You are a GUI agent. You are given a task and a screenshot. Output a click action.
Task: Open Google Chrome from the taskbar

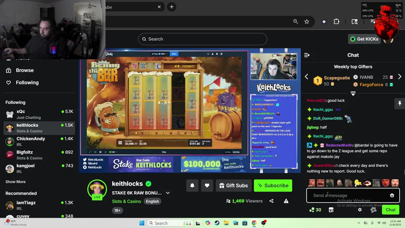click(254, 223)
